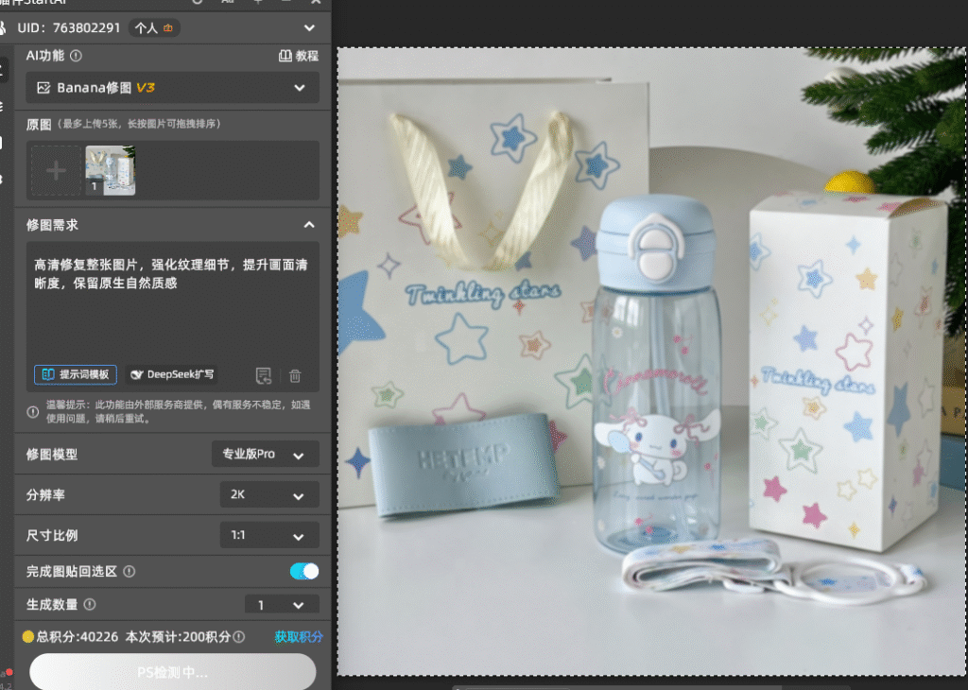Screen dimensions: 968x690
Task: Click the info icon next to 完成图贴回选区
Action: point(129,572)
